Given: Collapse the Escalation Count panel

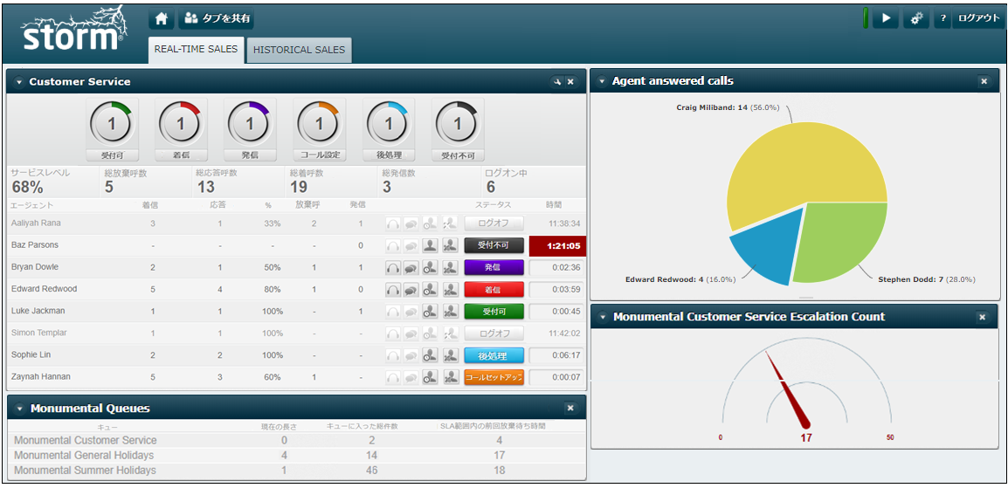Looking at the screenshot, I should pyautogui.click(x=602, y=317).
